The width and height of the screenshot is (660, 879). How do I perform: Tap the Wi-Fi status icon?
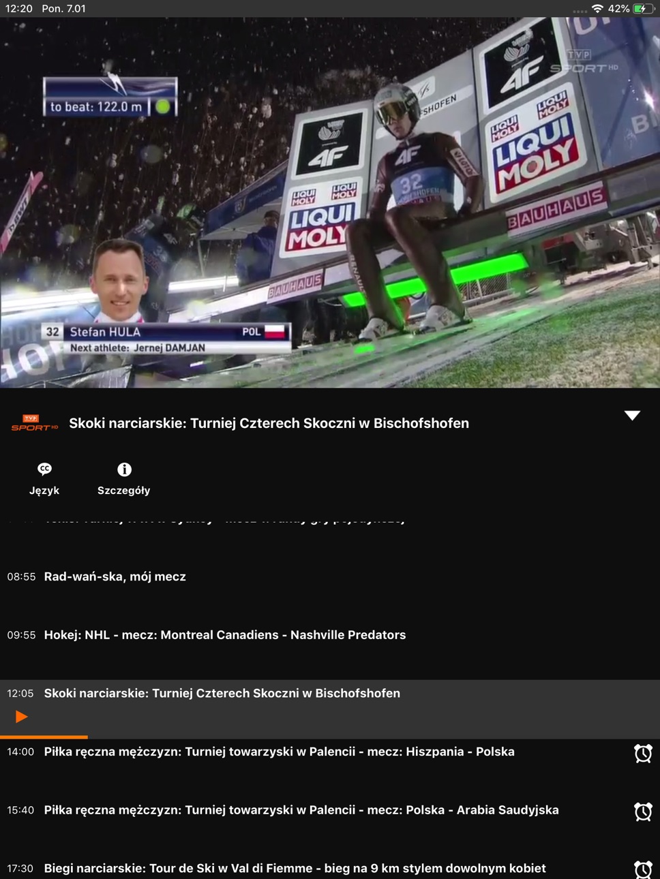click(597, 9)
